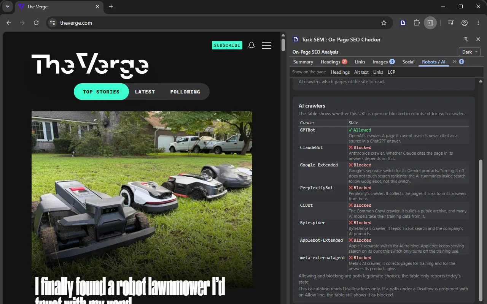The height and width of the screenshot is (304, 487).
Task: Toggle Links in Show on the page
Action: point(378,72)
